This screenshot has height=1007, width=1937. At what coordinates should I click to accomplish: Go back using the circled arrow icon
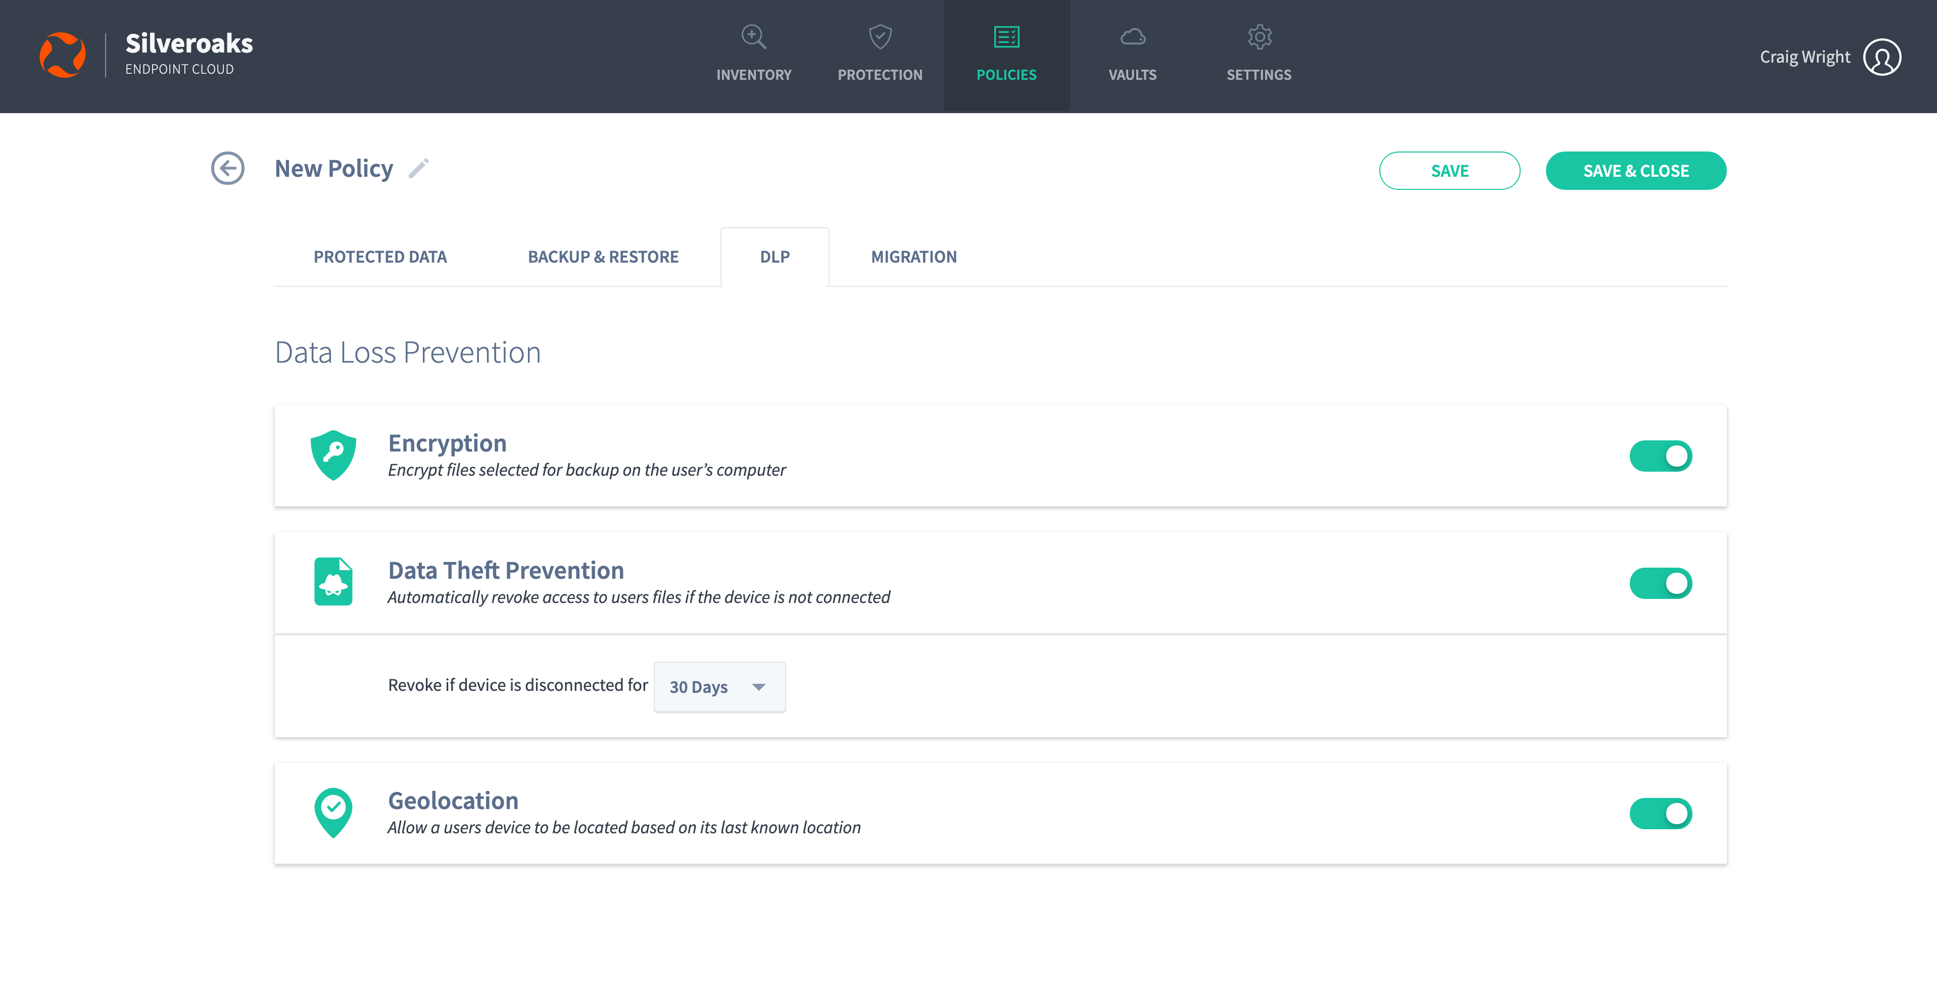(228, 168)
